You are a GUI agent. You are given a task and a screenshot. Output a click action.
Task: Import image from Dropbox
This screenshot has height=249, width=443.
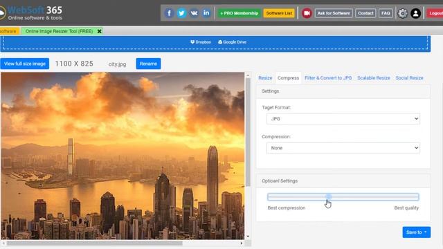(x=201, y=42)
